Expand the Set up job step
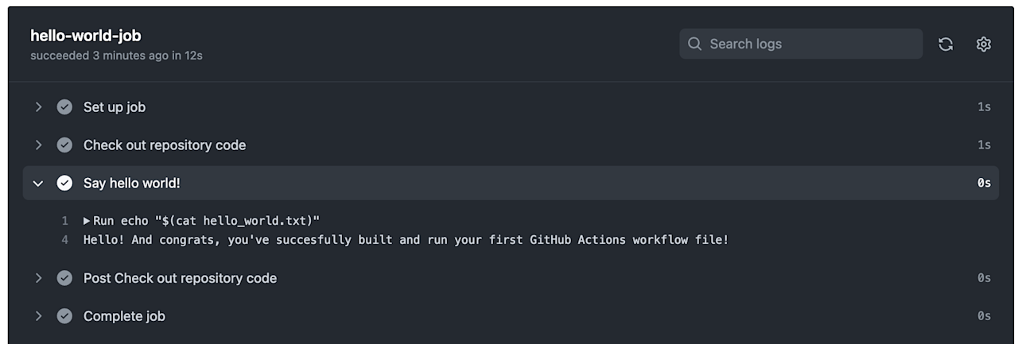 [37, 107]
